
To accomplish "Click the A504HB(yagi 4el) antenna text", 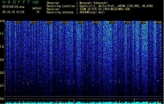I will (92, 12).
